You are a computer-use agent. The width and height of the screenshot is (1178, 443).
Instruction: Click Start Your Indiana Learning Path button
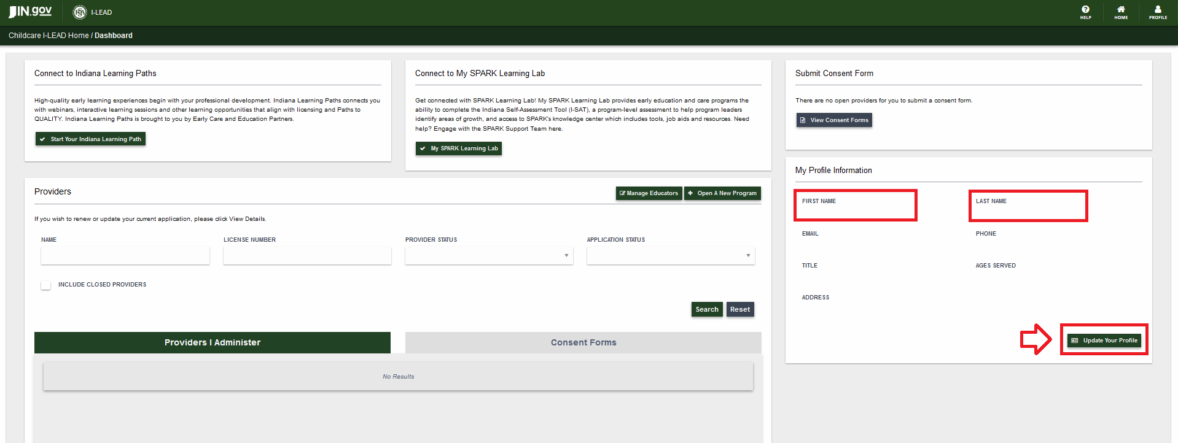click(90, 139)
